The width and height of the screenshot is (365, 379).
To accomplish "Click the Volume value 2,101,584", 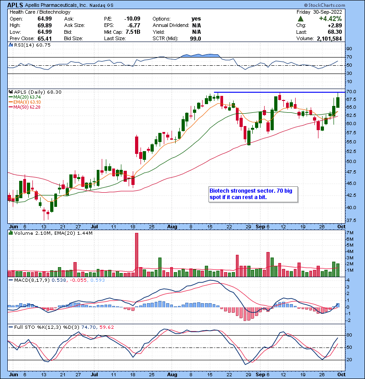I will point(329,38).
